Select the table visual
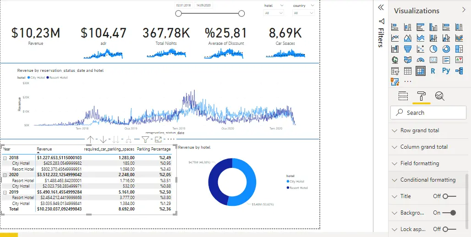The width and height of the screenshot is (471, 237). 408,71
